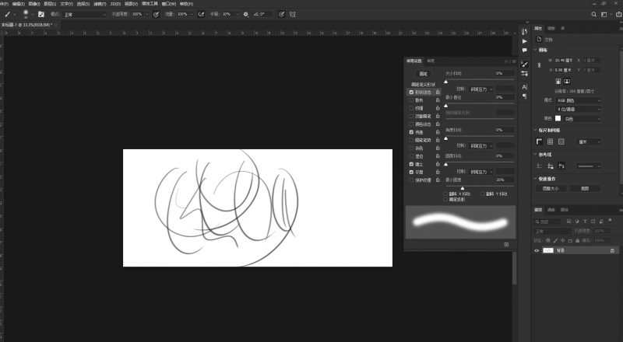The image size is (623, 342).
Task: Click the white fill color swatch in Properties
Action: pos(558,118)
